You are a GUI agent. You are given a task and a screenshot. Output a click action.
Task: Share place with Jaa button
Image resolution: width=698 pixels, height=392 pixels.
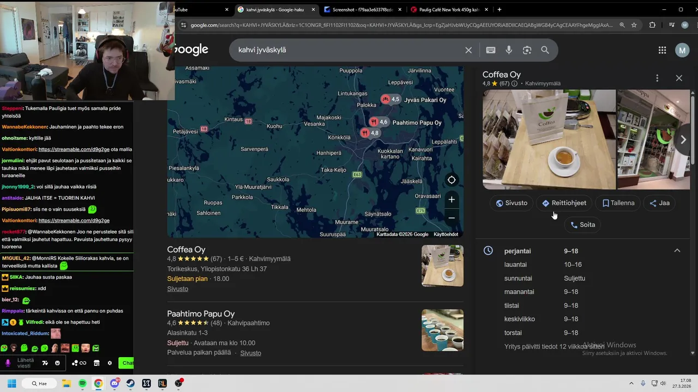[x=659, y=203]
